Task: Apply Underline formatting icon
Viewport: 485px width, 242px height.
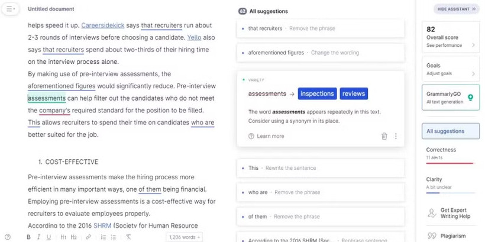Action: (48, 237)
